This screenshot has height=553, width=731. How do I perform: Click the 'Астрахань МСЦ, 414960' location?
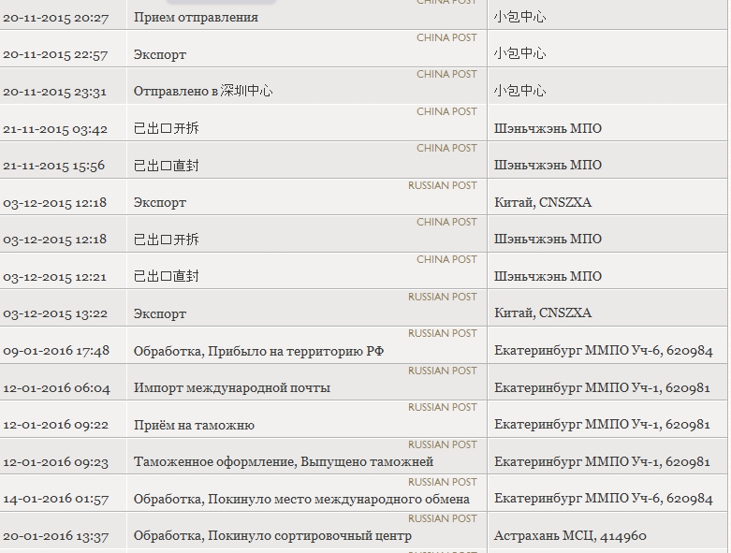570,536
